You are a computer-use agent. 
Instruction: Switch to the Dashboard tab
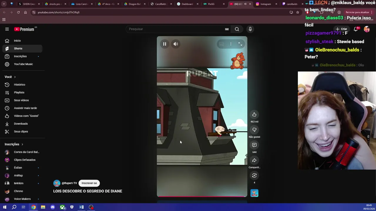pos(187,4)
